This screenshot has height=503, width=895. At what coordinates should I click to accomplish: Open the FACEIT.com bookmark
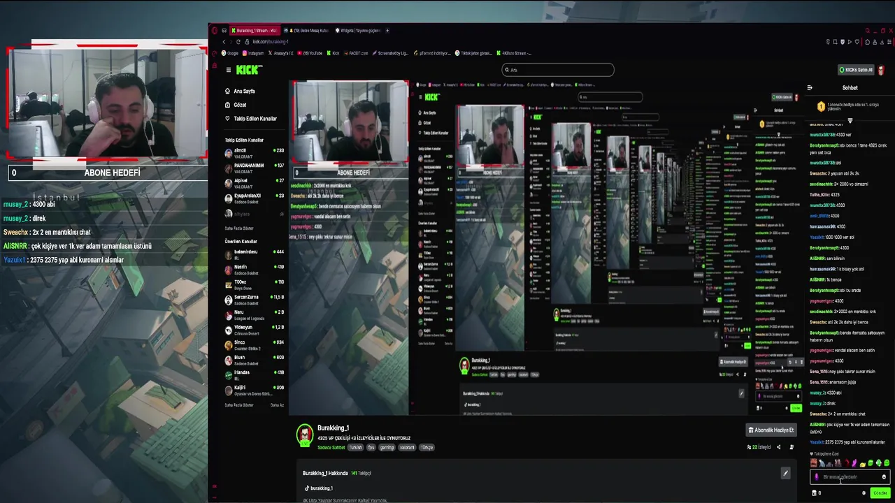(356, 53)
